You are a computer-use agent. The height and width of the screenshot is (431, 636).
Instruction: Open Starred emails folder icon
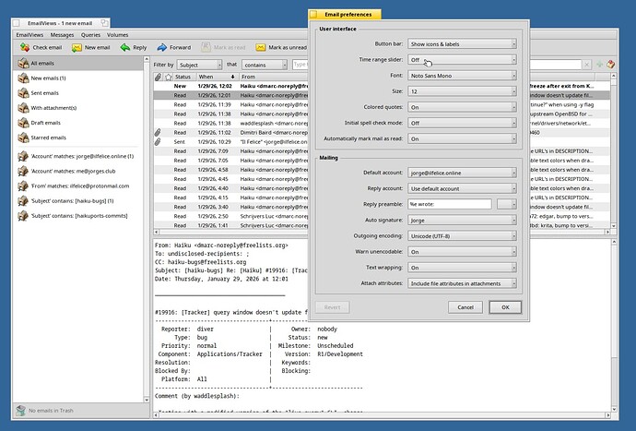(x=24, y=138)
